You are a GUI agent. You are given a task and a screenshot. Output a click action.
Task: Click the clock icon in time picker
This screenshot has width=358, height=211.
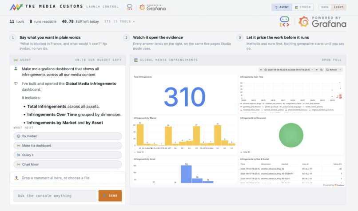266,70
